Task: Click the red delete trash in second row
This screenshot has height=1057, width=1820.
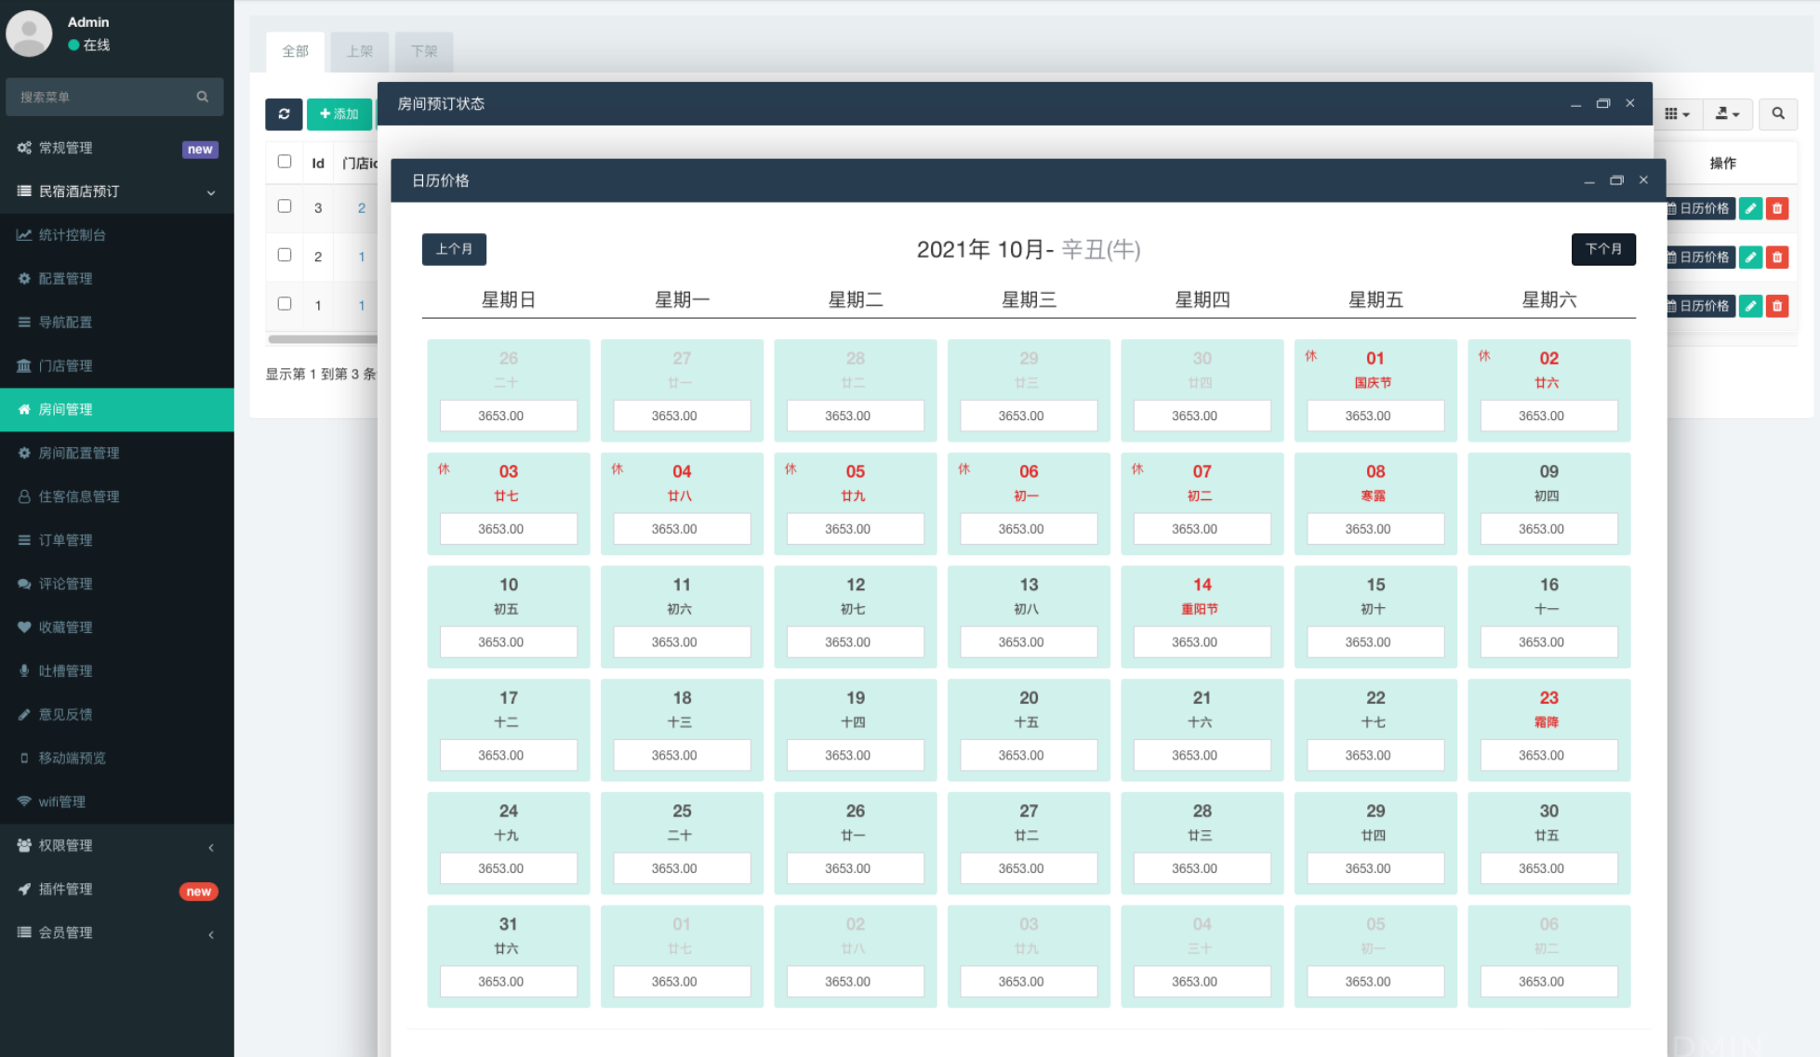Action: [x=1776, y=258]
